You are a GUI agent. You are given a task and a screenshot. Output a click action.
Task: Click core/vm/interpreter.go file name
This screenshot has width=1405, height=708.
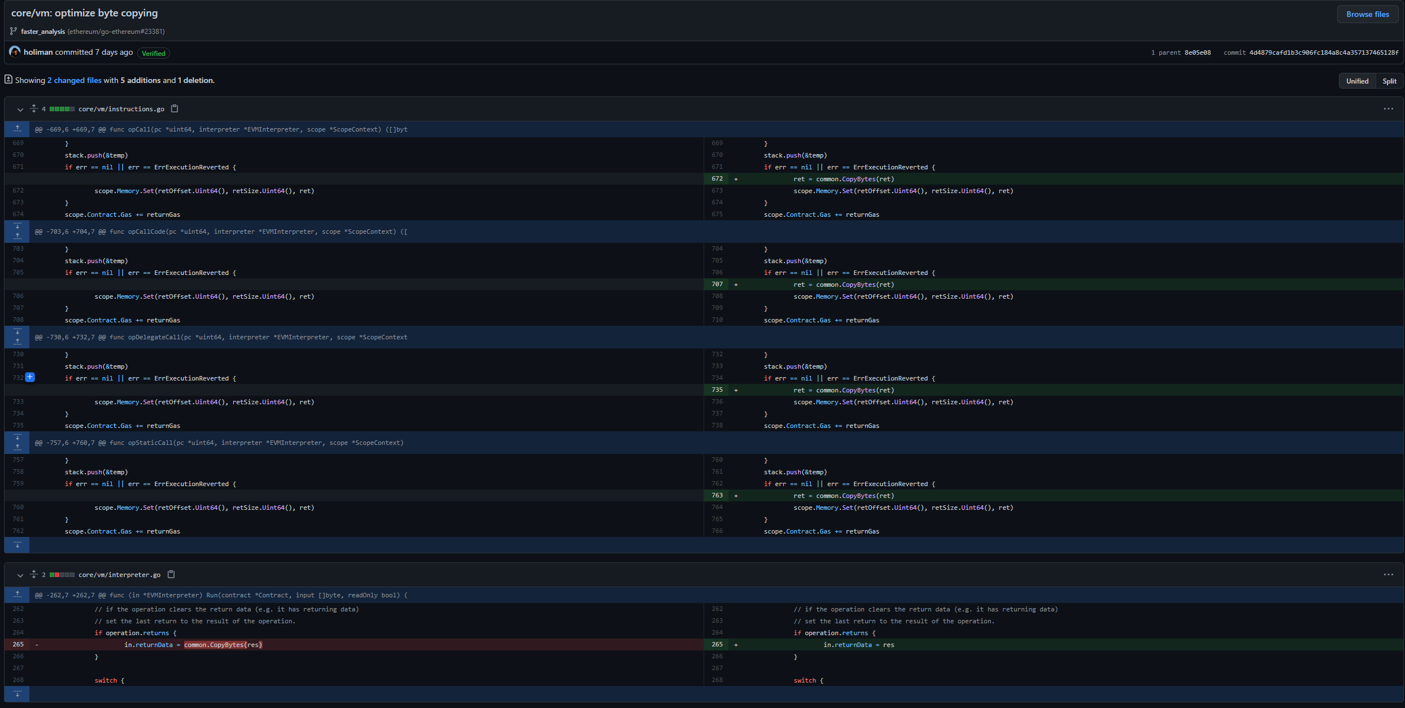(x=120, y=575)
